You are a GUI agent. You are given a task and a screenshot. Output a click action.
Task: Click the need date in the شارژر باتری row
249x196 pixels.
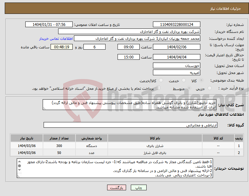pos(27,146)
